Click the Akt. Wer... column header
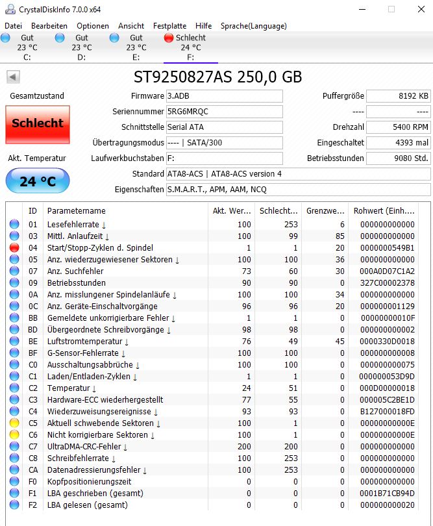This screenshot has width=433, height=526. click(231, 210)
